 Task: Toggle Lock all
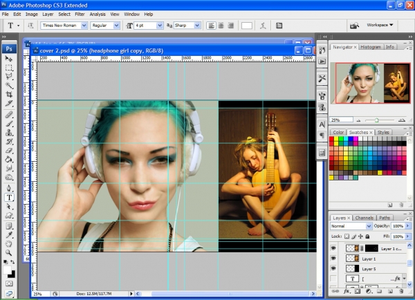point(367,236)
